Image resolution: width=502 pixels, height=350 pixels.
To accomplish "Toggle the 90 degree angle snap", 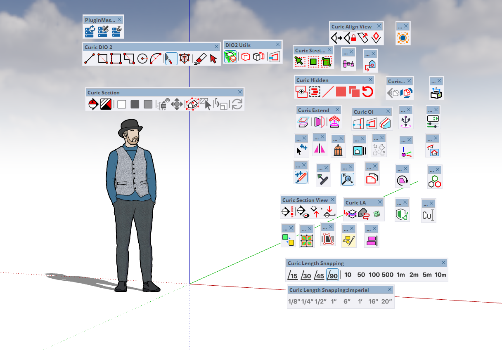I will (332, 275).
